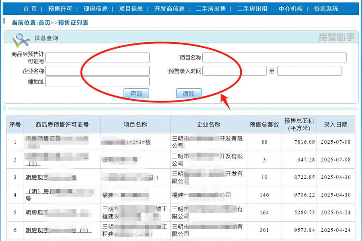This screenshot has width=362, height=241.
Task: Open the permit link in row 3
Action: [51, 178]
